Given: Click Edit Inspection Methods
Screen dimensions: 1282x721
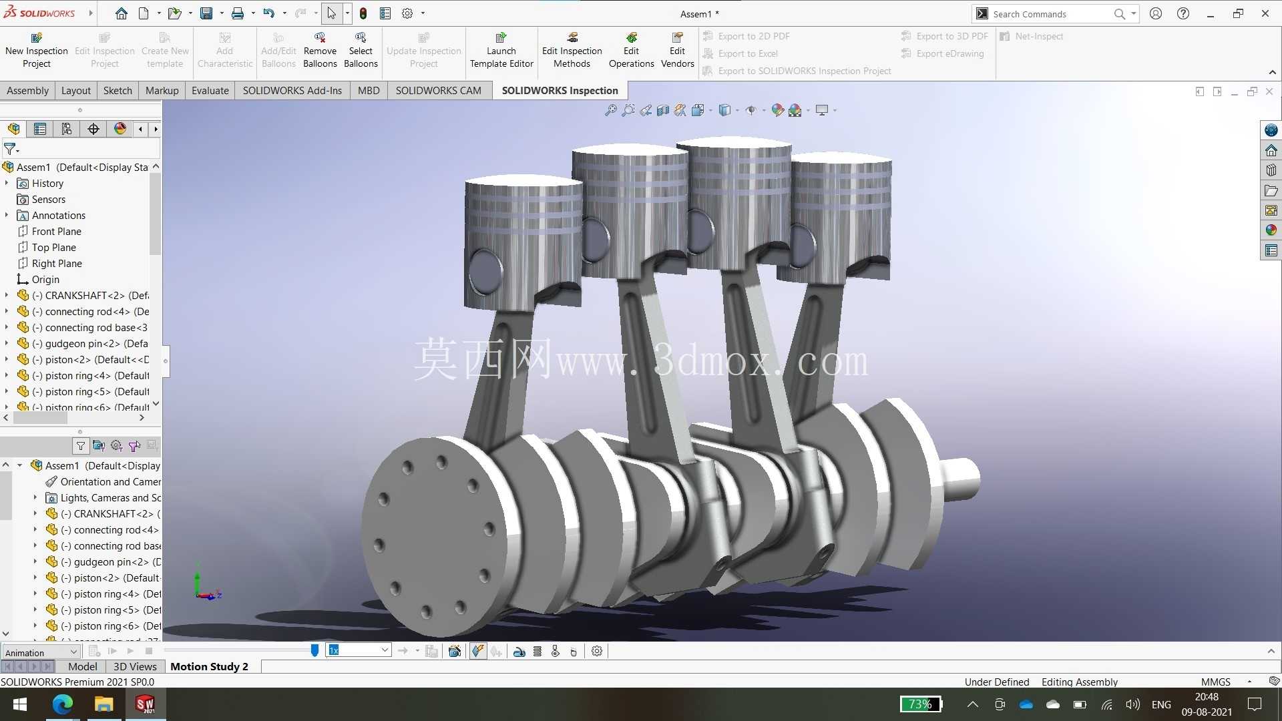Looking at the screenshot, I should [x=572, y=50].
